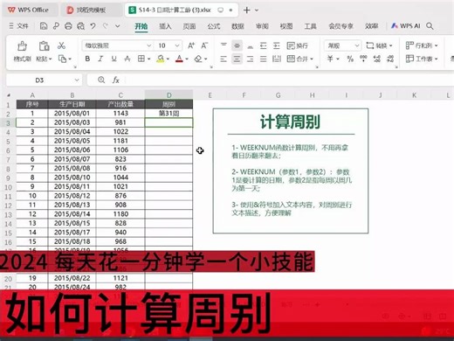Click the Format Painter brush icon

click(x=22, y=46)
